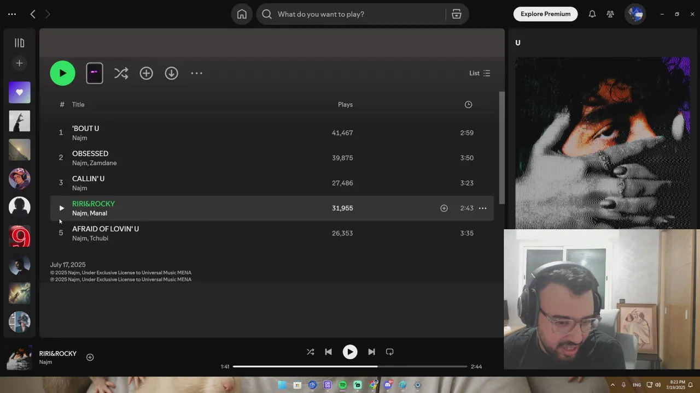Open the Home page
This screenshot has height=393, width=700.
point(242,14)
